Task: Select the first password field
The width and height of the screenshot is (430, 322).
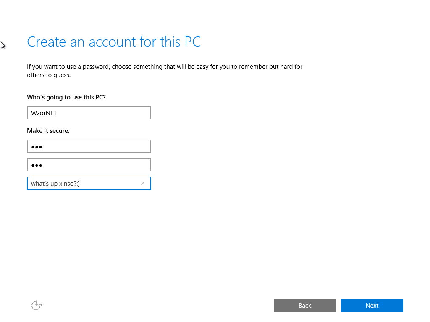Action: tap(89, 146)
